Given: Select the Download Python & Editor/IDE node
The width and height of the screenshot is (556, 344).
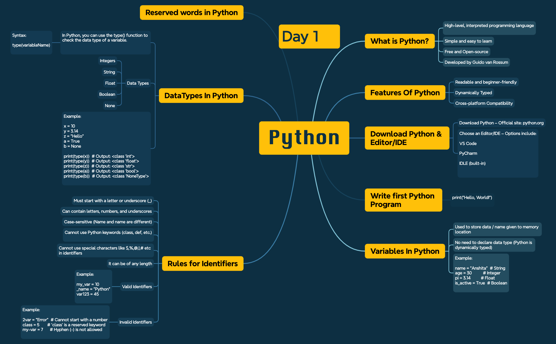Looking at the screenshot, I should (407, 138).
